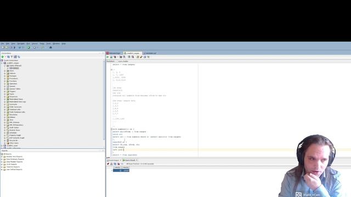Switch to the third editor tab (.sql)
Image resolution: width=351 pixels, height=197 pixels.
pyautogui.click(x=150, y=53)
